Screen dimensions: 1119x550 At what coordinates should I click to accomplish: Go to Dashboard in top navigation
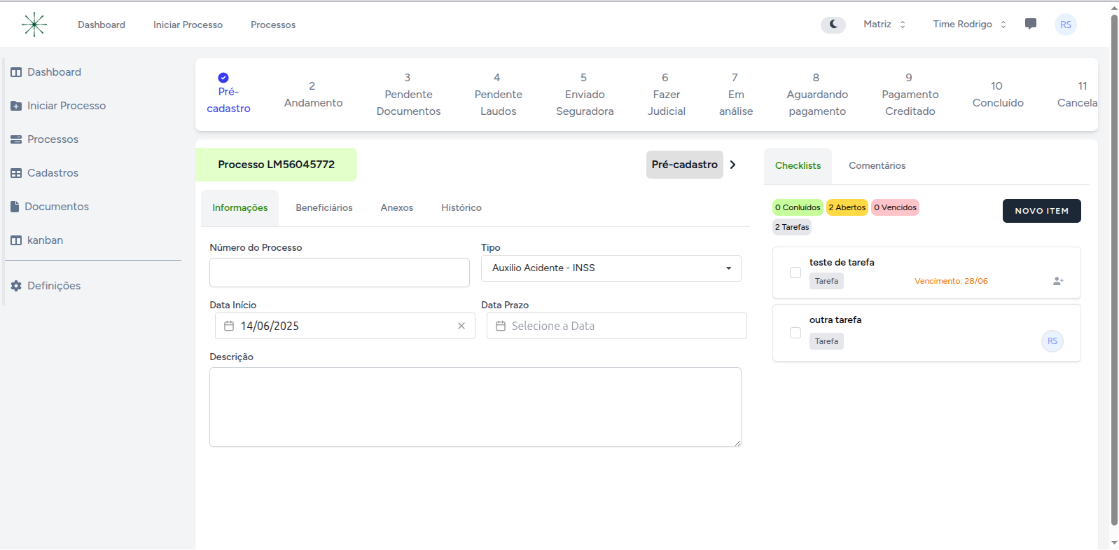(x=102, y=25)
